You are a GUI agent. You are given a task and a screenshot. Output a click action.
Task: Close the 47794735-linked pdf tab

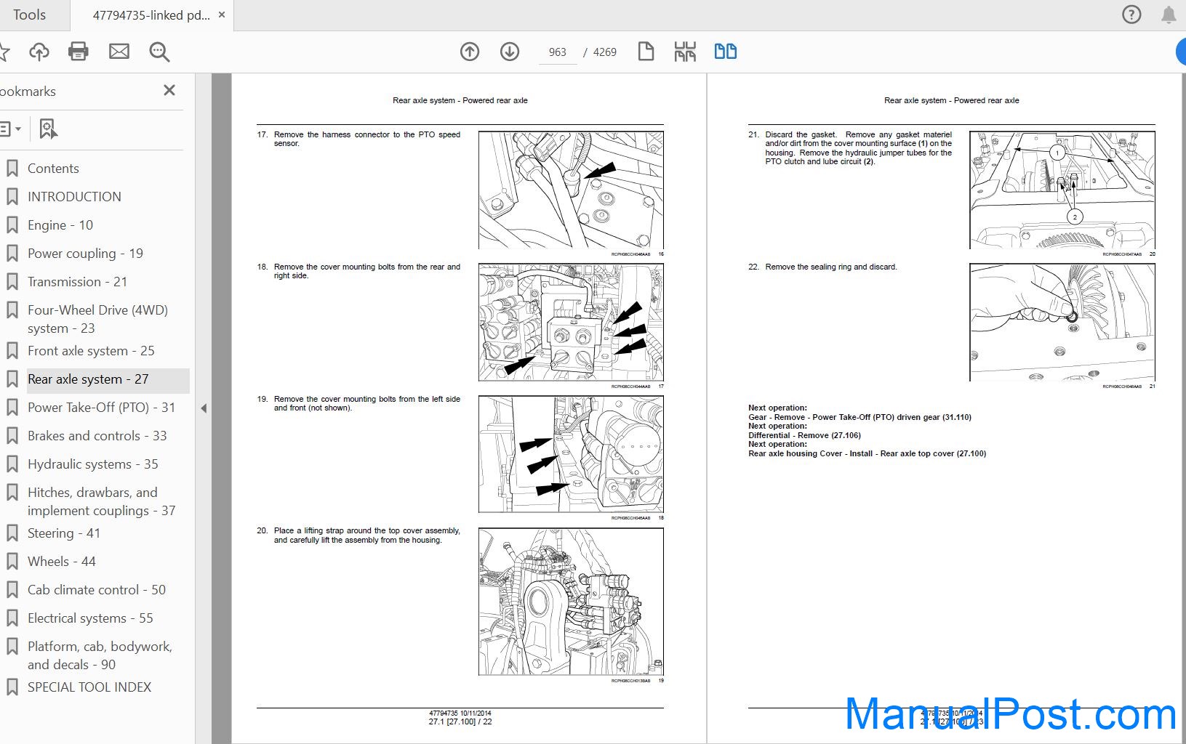222,15
